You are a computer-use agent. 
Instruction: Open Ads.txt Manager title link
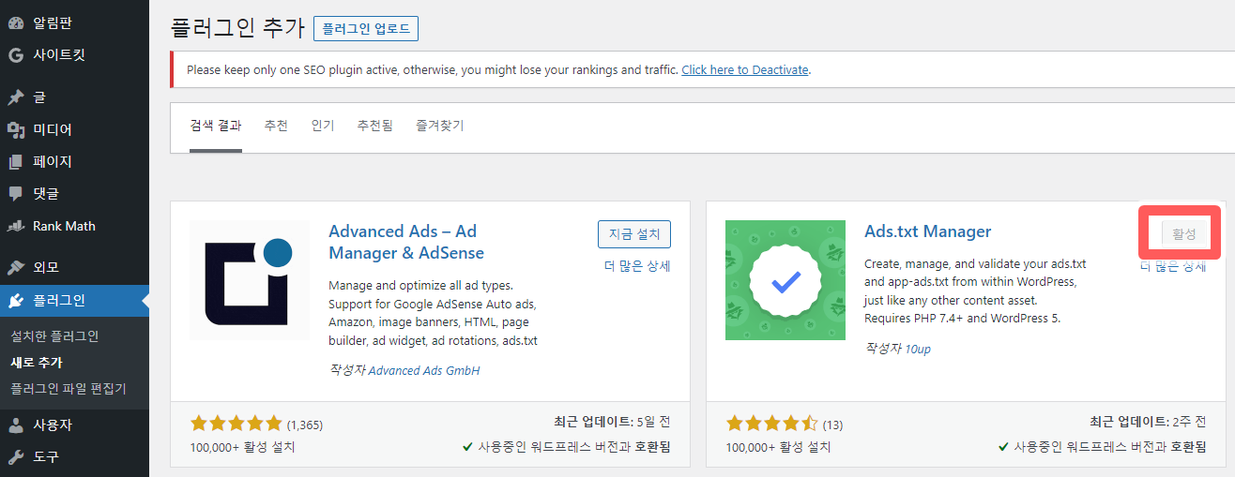coord(927,231)
